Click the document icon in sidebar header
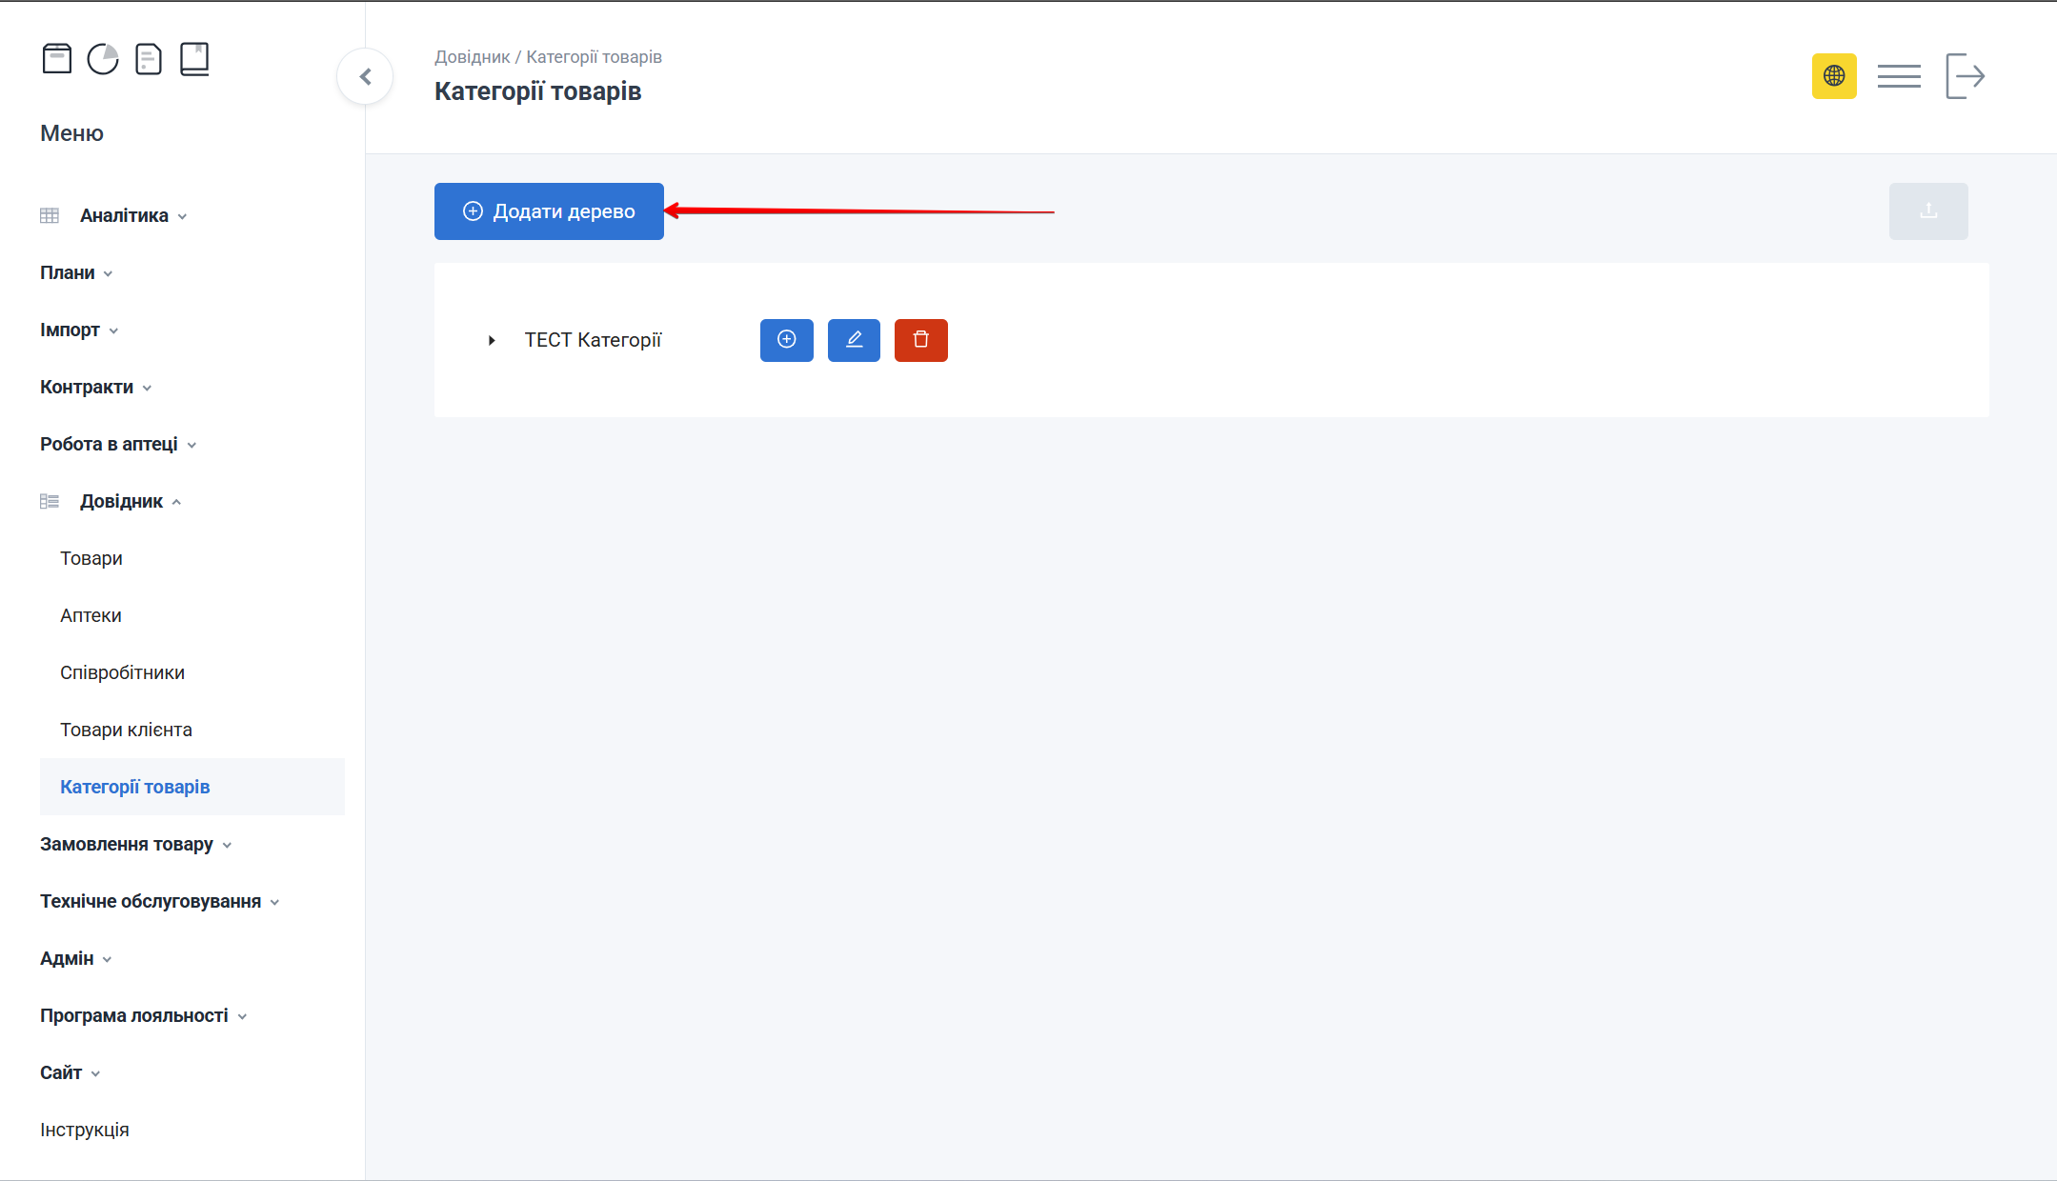This screenshot has width=2057, height=1181. (x=149, y=59)
